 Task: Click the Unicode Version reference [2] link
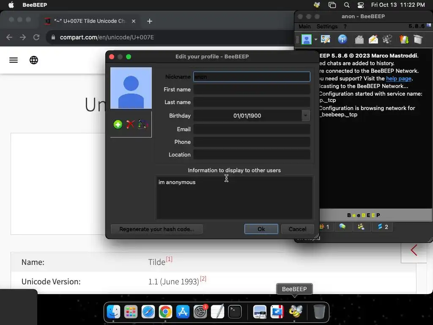tap(203, 278)
